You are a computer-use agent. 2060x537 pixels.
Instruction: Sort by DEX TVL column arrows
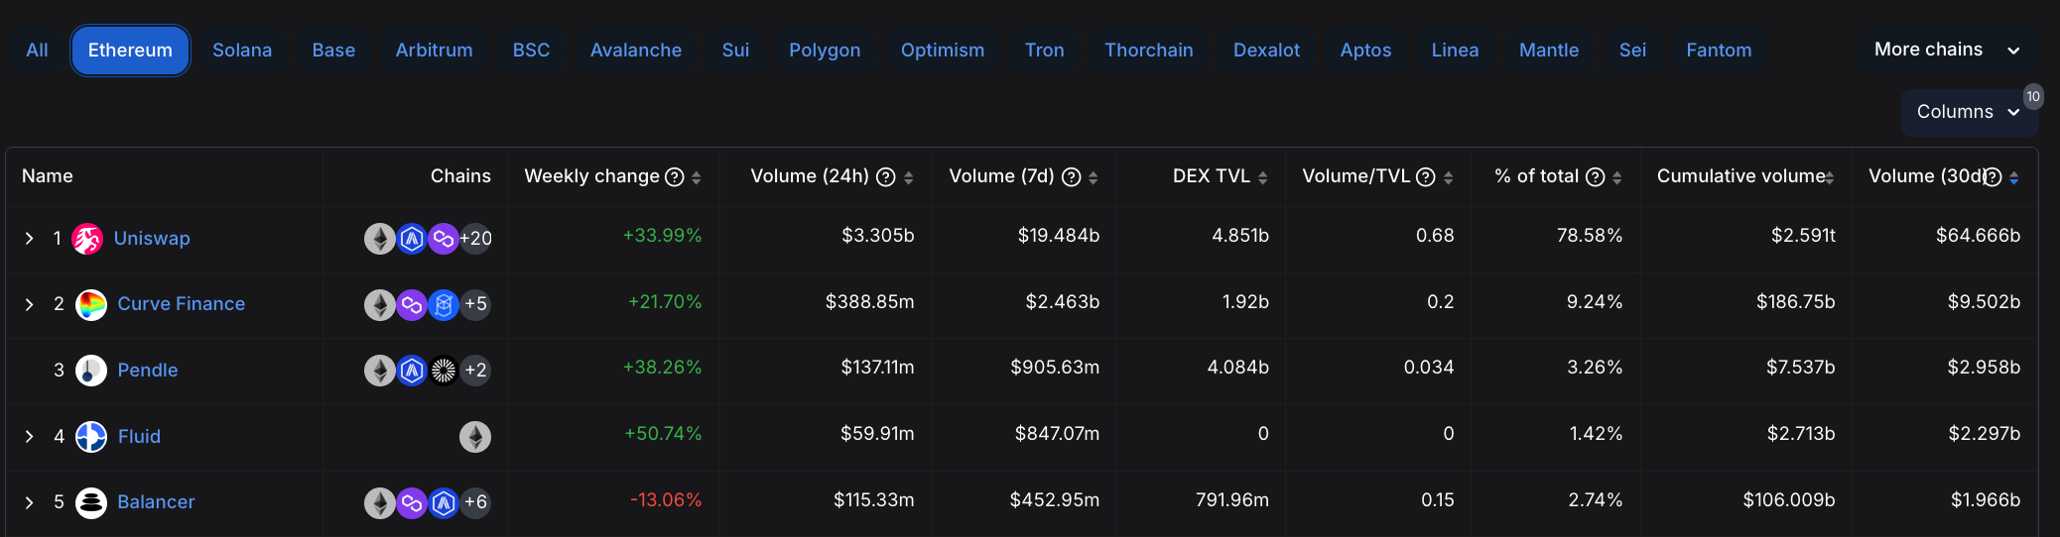point(1263,177)
